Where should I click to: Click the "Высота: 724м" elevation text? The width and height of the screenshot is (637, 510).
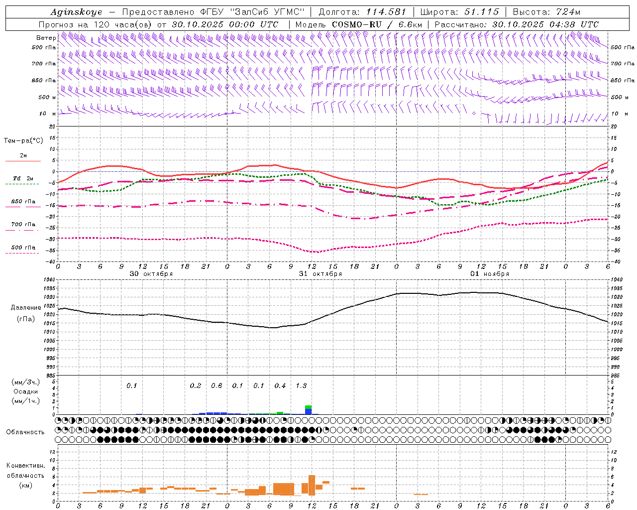click(x=546, y=12)
